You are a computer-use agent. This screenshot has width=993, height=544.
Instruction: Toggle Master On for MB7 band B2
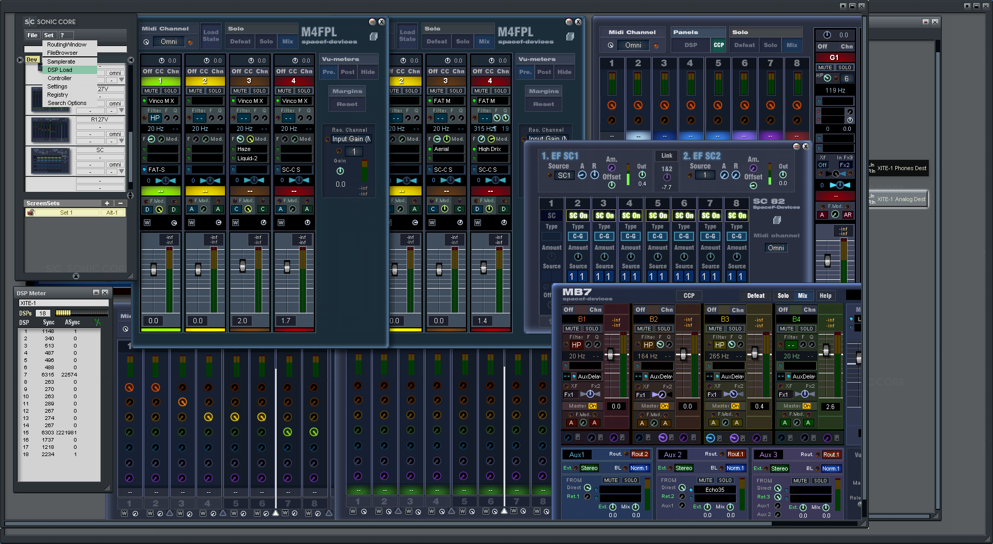pos(664,406)
